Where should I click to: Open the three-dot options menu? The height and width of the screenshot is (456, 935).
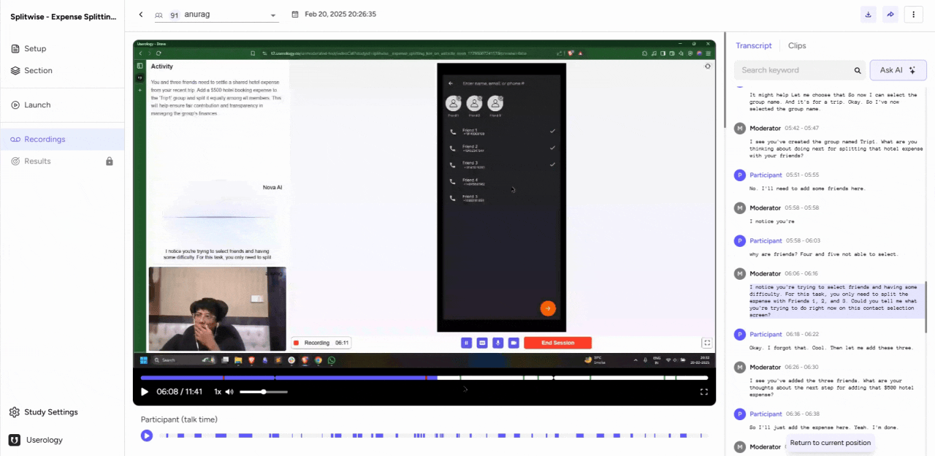click(914, 14)
